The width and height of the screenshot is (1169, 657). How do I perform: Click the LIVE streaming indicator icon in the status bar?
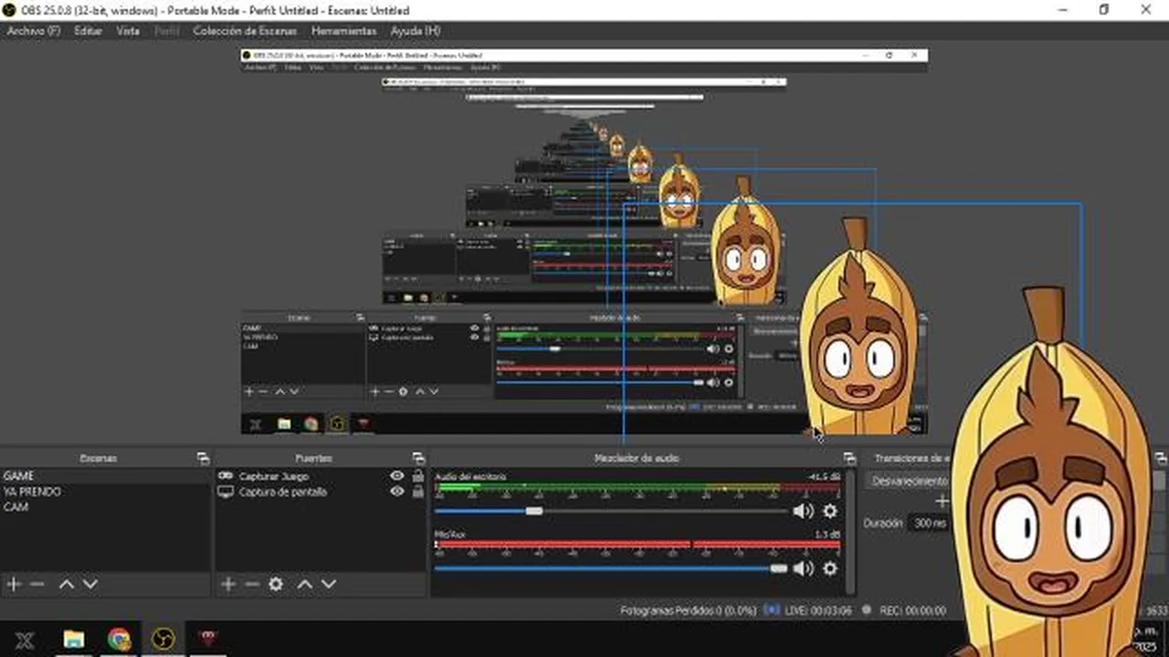[772, 610]
